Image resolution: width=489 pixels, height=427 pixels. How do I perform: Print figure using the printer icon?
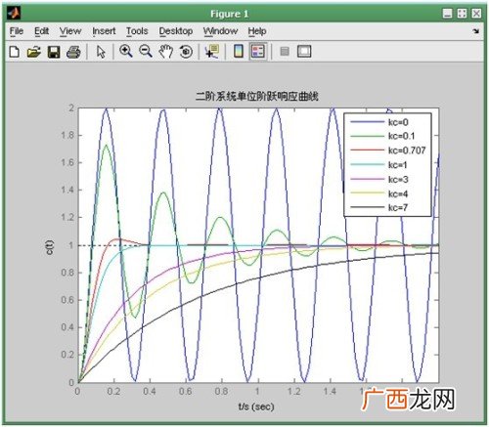pos(73,52)
